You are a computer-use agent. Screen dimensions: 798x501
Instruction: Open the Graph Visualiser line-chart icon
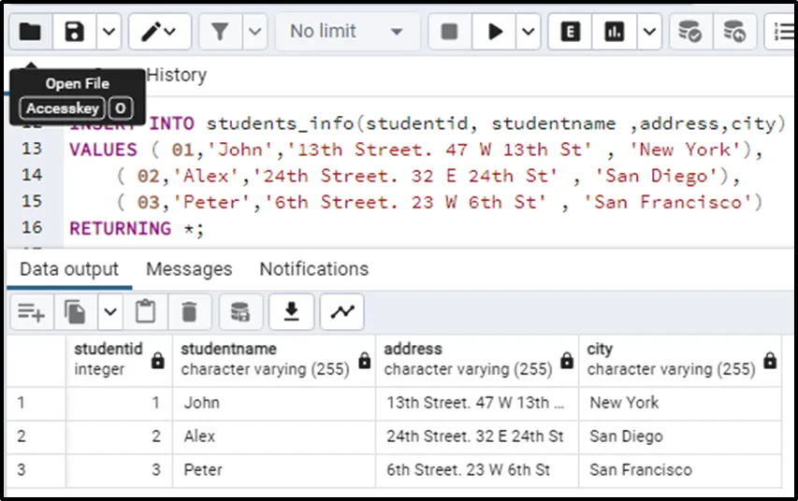coord(342,311)
